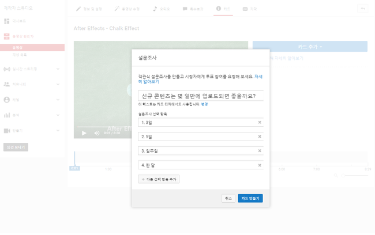Open the Dashboard (대시보드) sidebar icon
375x235 pixels.
pyautogui.click(x=7, y=21)
